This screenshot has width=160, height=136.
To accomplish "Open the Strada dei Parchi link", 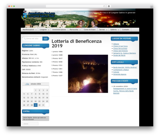I will 119,55.
